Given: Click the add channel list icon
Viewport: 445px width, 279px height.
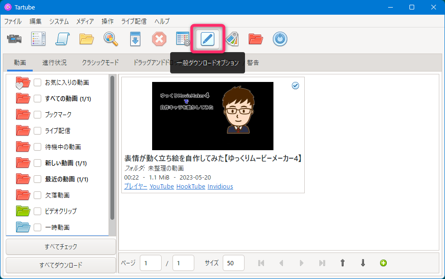Looking at the screenshot, I should point(38,39).
